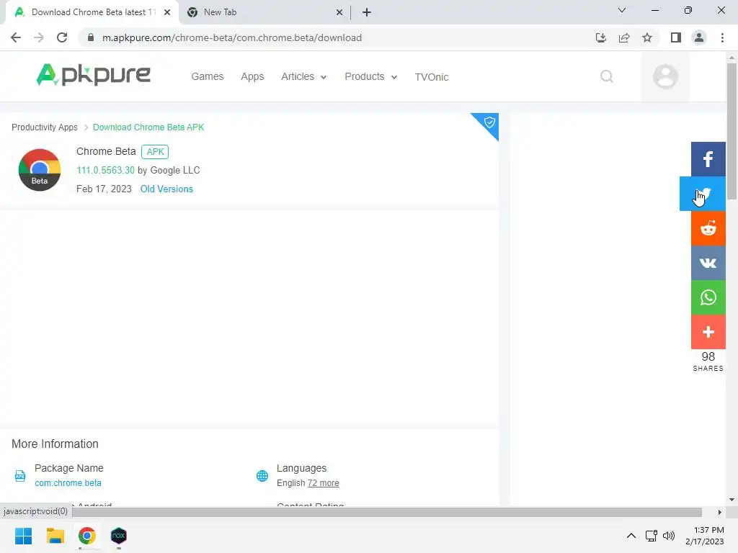Click the Languages globe icon
This screenshot has height=553, width=738.
(x=262, y=476)
